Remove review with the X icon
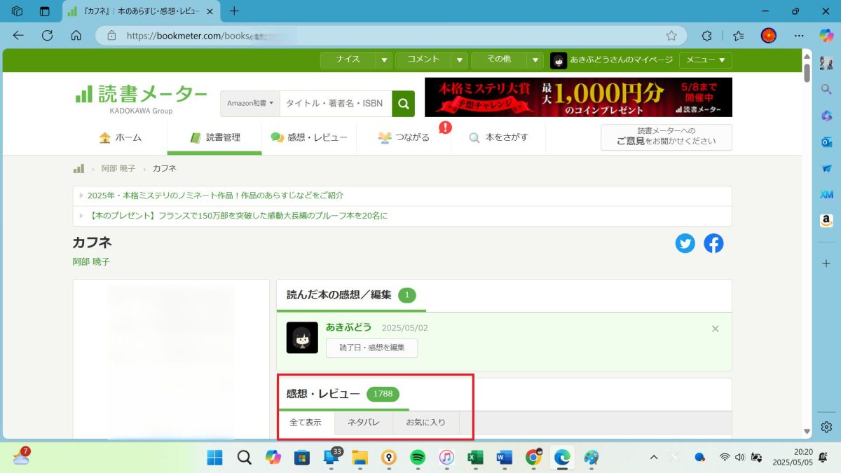841x473 pixels. [x=715, y=329]
